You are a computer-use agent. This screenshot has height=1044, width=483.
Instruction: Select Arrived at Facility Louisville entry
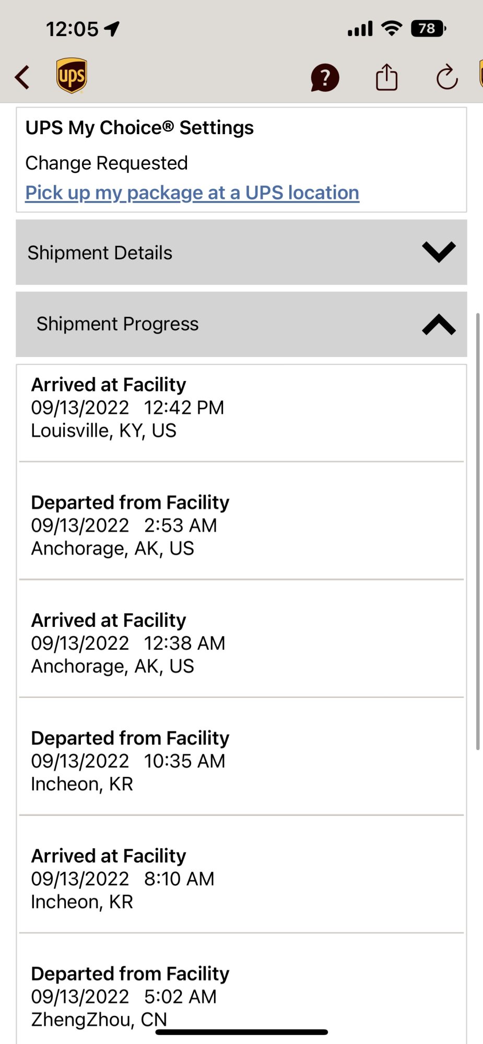pos(128,408)
